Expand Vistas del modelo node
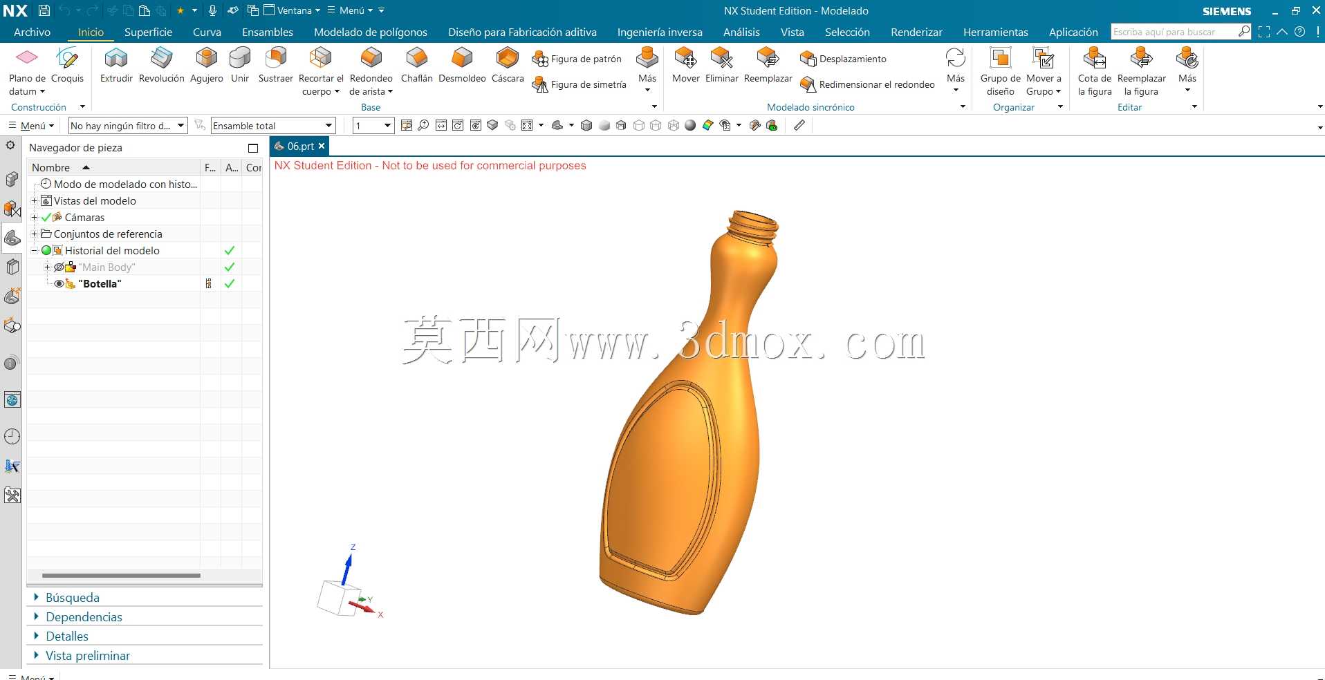 34,200
